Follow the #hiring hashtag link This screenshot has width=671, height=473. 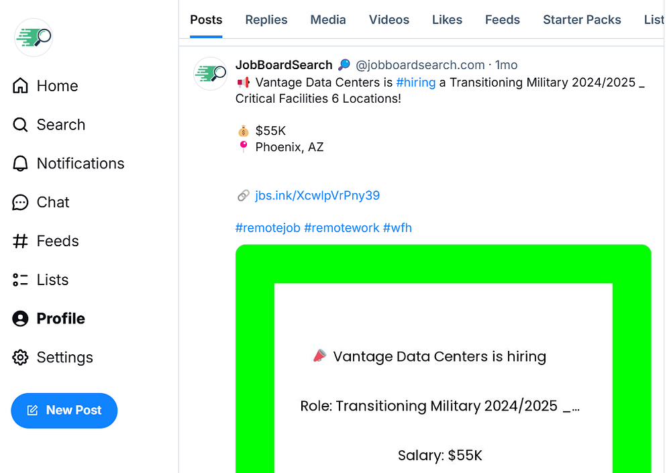(415, 82)
